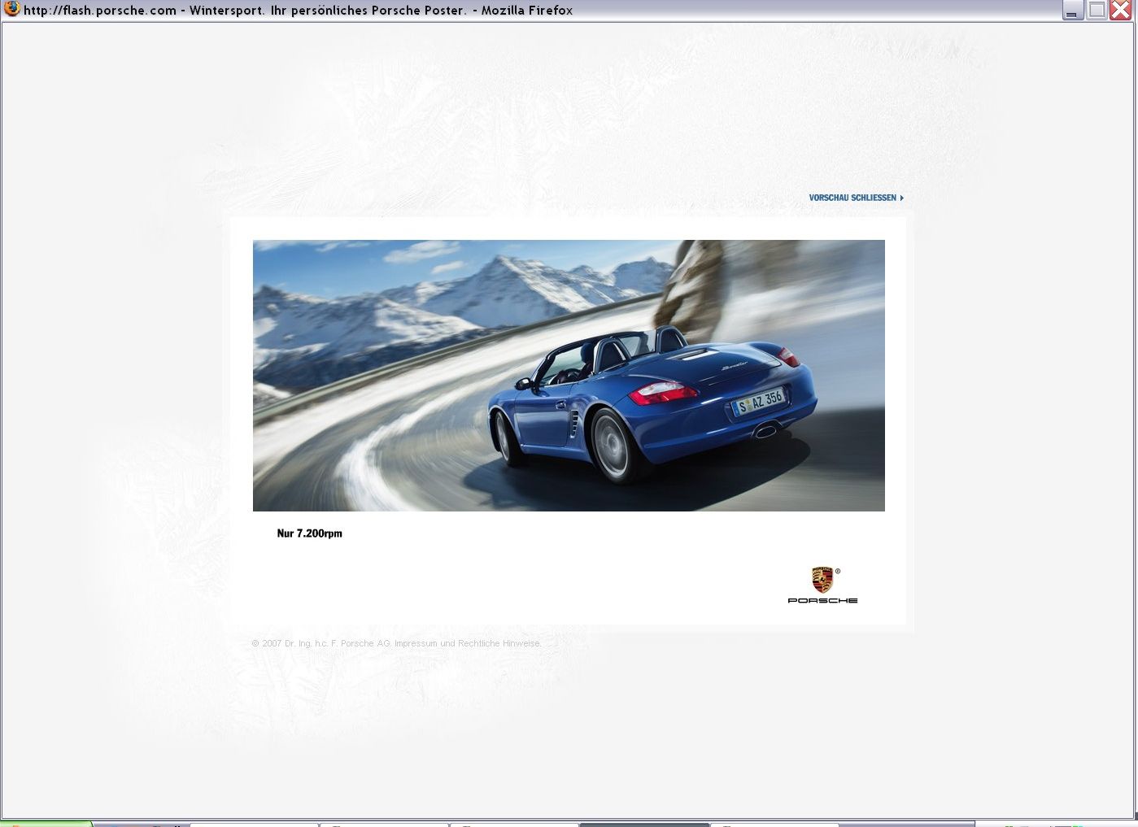The image size is (1138, 827).
Task: Click the Porsche crest emblem
Action: 822,580
